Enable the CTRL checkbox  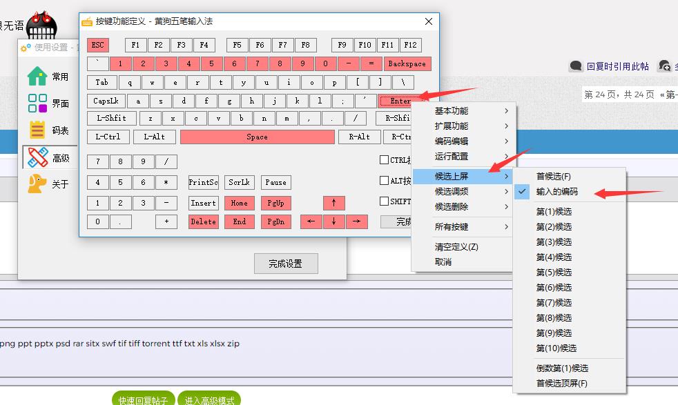(385, 160)
